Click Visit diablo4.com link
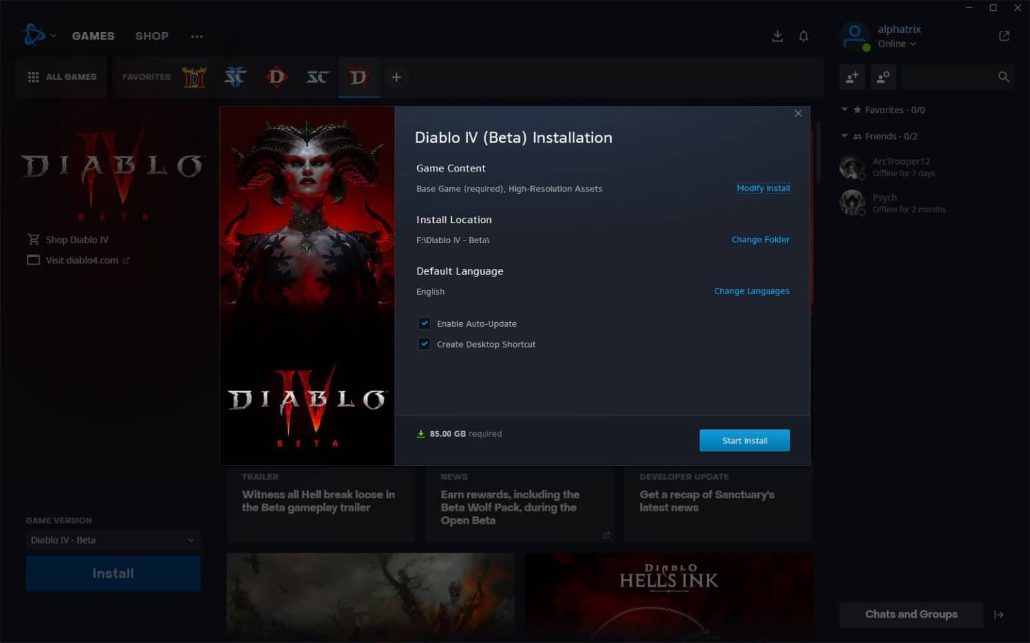 82,261
